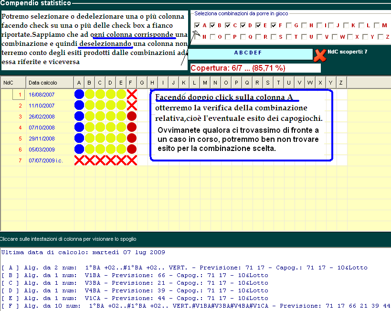Select date 26/02/2008 in the table
Viewport: 391px width, 311px height.
pyautogui.click(x=42, y=117)
